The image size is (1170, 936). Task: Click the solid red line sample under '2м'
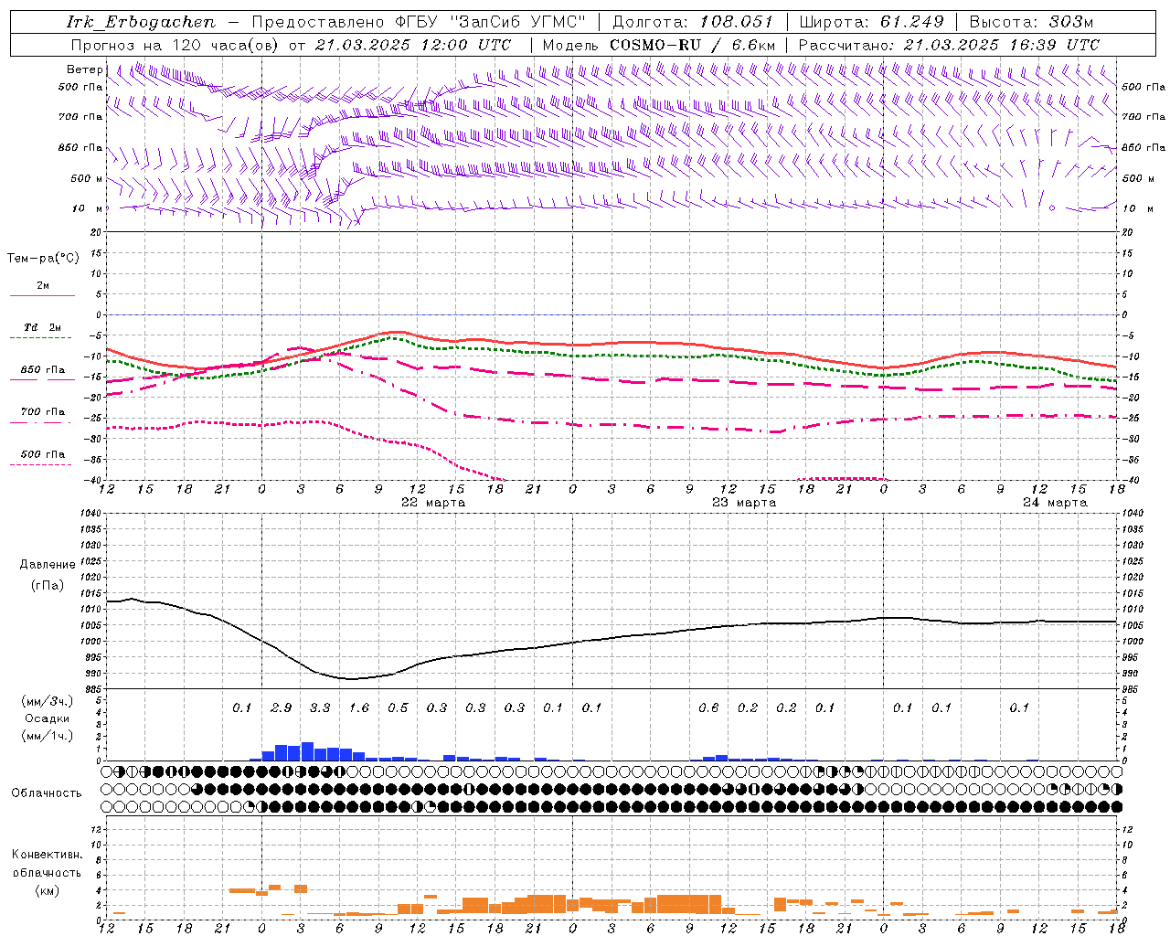[42, 296]
